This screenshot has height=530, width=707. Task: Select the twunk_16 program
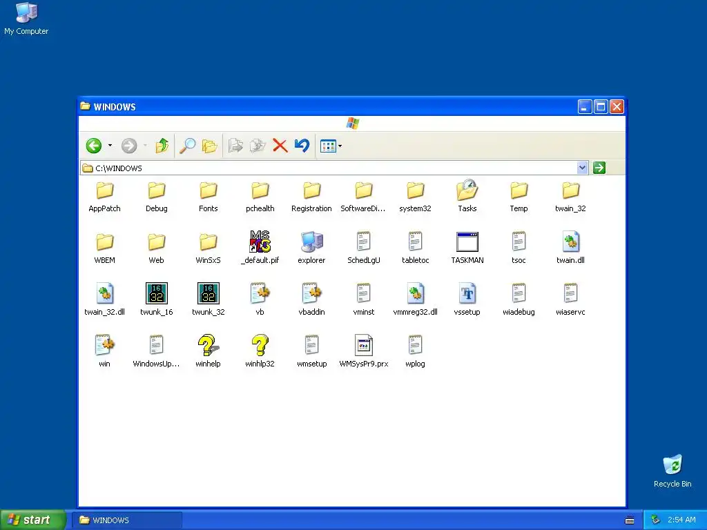coord(157,300)
